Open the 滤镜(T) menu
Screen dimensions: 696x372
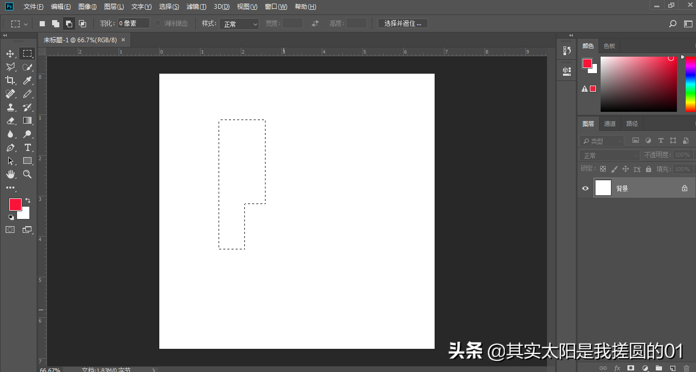click(196, 7)
